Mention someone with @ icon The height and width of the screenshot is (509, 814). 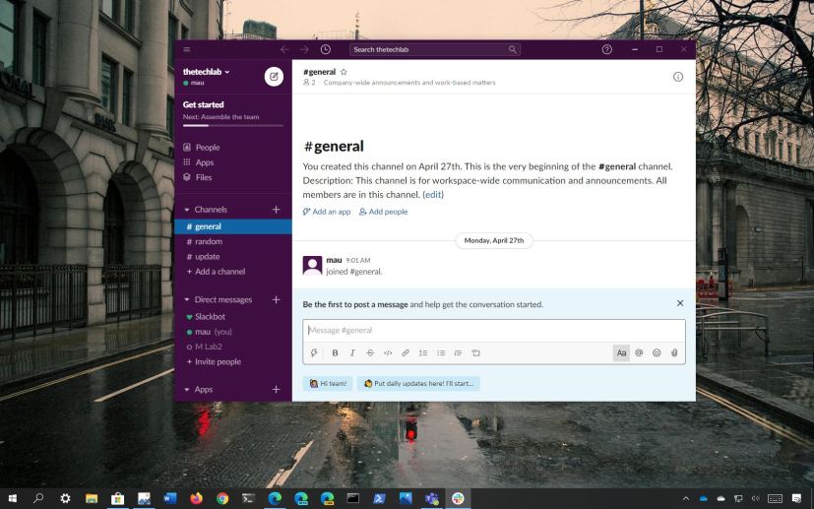pos(639,352)
